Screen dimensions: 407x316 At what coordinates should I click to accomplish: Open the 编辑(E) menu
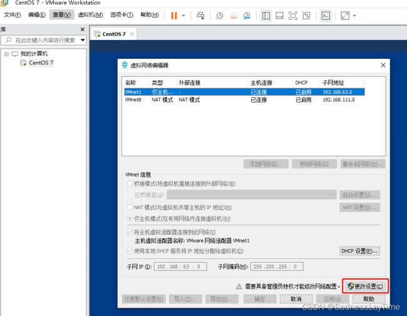[x=36, y=15]
